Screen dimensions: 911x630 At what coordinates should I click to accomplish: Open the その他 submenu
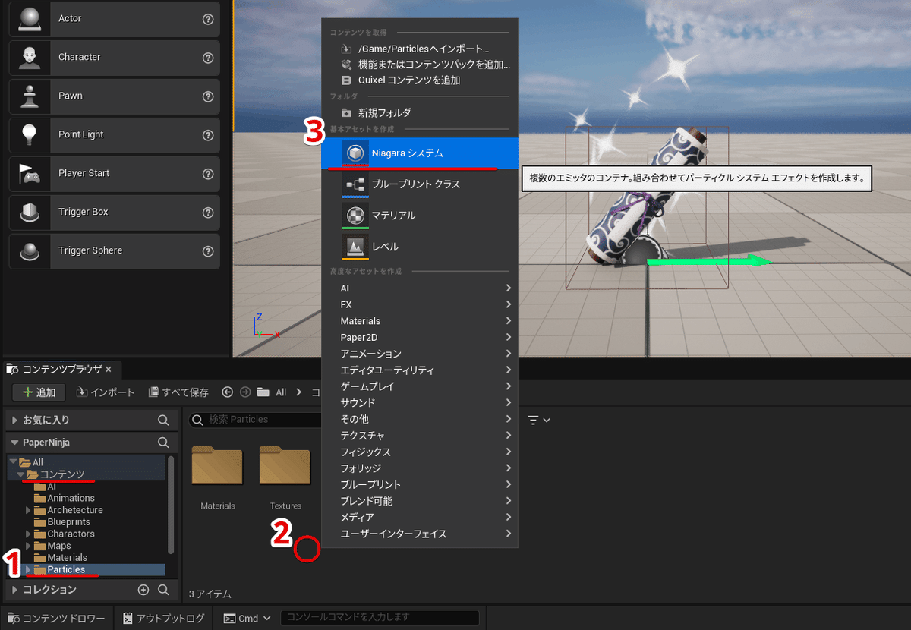pos(420,419)
